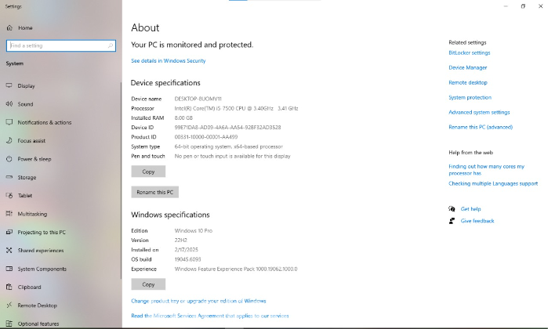Select the 8.00 GB RAM value
Screen dimensions: 548x329
click(x=183, y=118)
